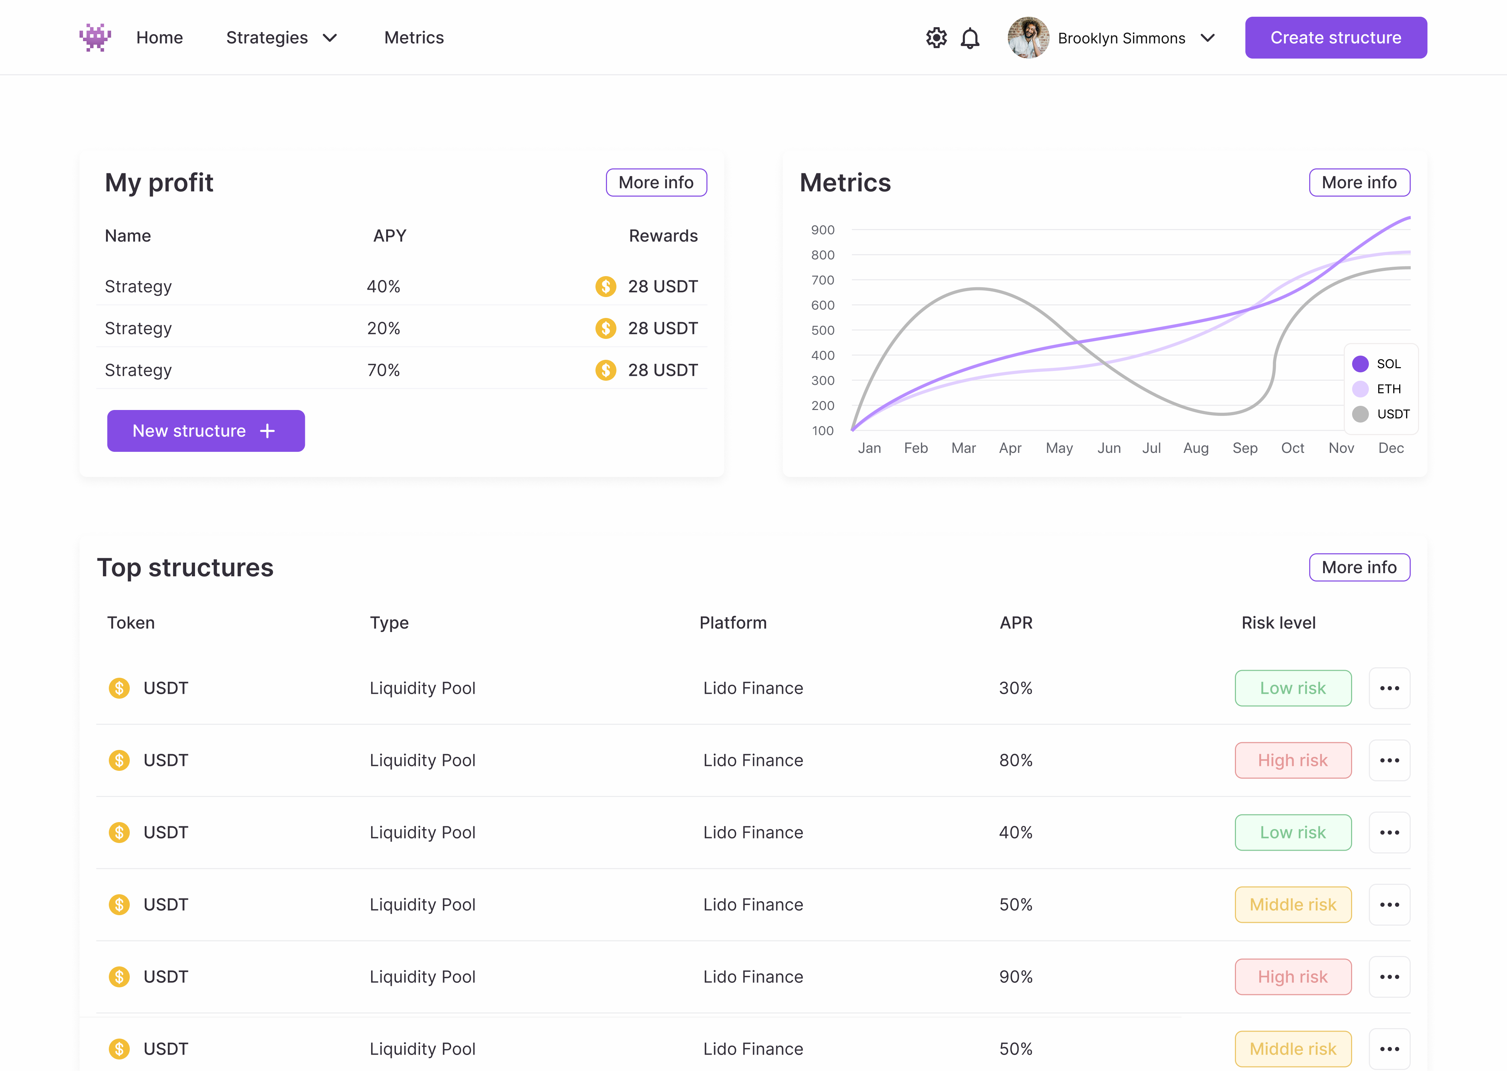Open notifications bell icon
The height and width of the screenshot is (1071, 1507).
click(x=970, y=38)
